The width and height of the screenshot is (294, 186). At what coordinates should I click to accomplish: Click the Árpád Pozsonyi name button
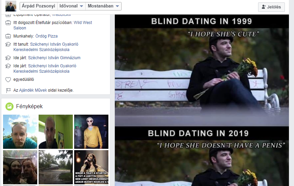coord(38,6)
